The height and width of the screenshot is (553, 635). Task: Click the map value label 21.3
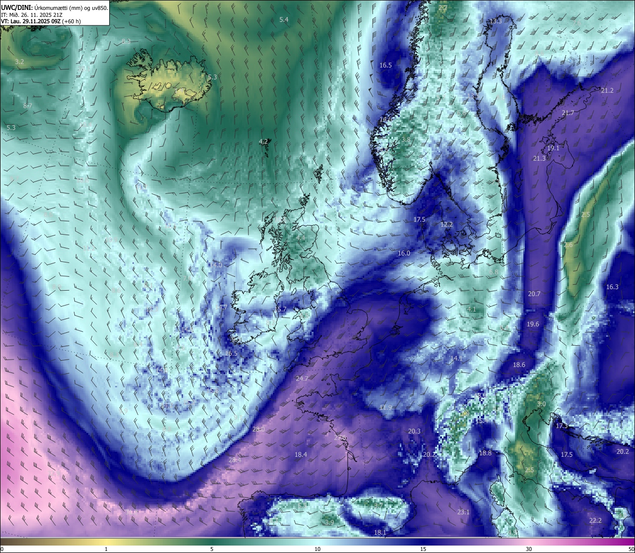point(539,159)
